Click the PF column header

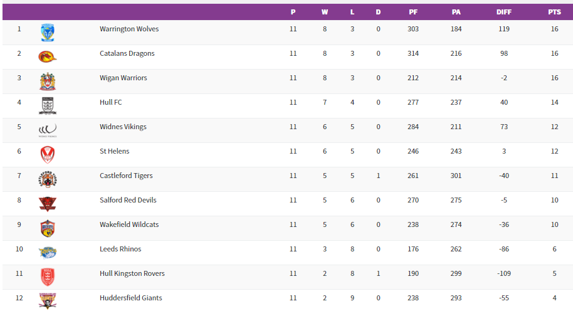413,12
